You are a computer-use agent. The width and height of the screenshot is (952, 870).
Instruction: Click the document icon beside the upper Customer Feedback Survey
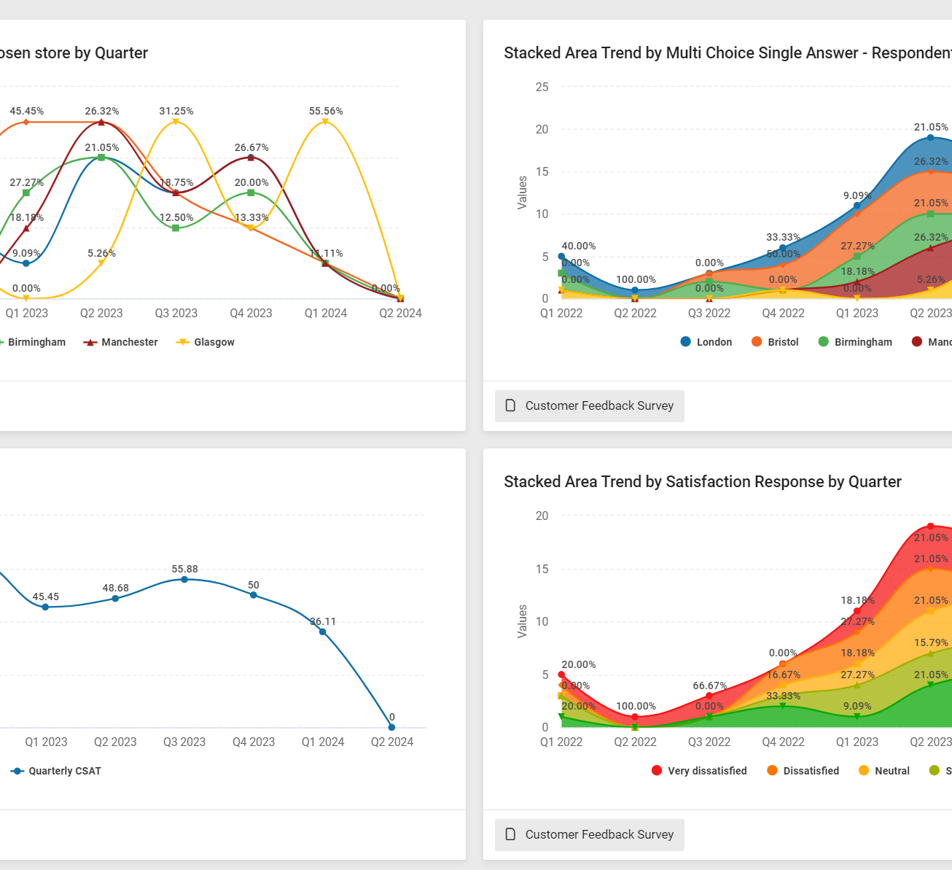click(x=510, y=405)
